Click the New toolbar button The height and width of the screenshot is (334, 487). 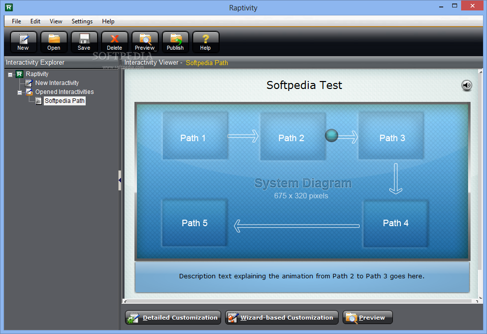point(23,42)
